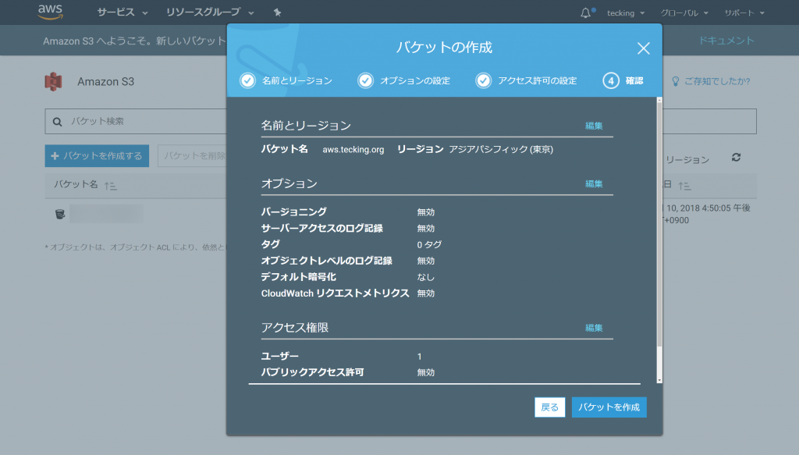Expand the リソースグループ dropdown

210,12
